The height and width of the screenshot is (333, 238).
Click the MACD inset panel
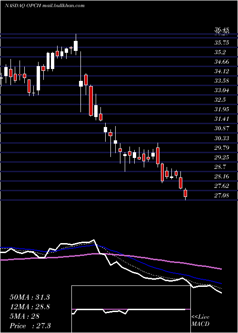coord(131,309)
